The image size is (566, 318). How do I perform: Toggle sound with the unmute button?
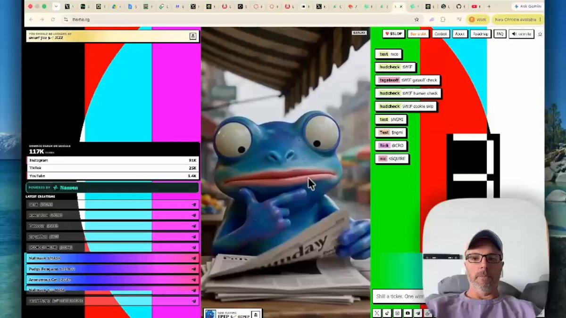pyautogui.click(x=522, y=34)
